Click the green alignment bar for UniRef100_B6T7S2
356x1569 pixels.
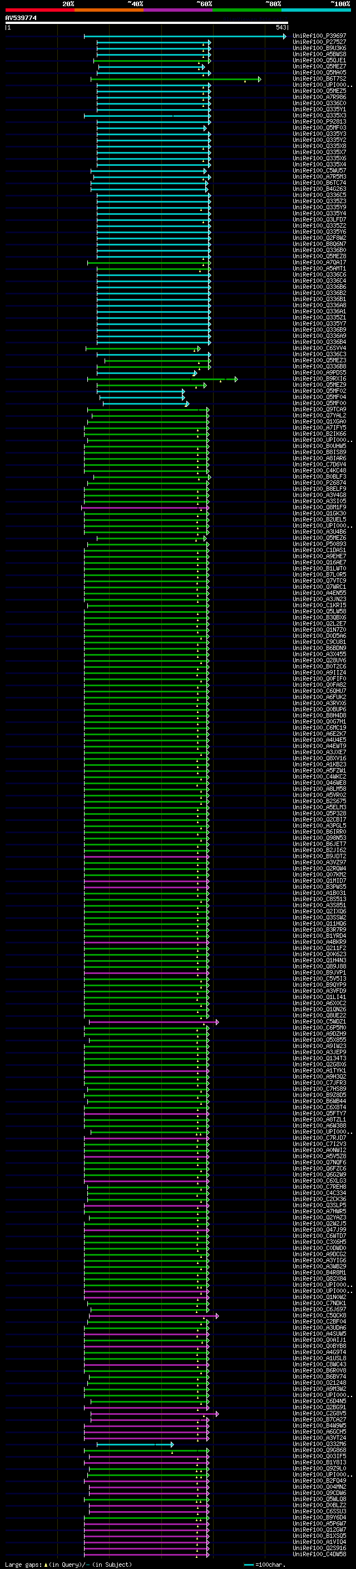coord(176,79)
